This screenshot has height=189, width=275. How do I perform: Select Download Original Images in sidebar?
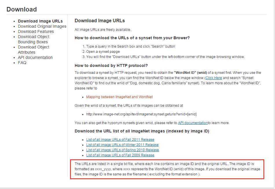tap(42, 26)
